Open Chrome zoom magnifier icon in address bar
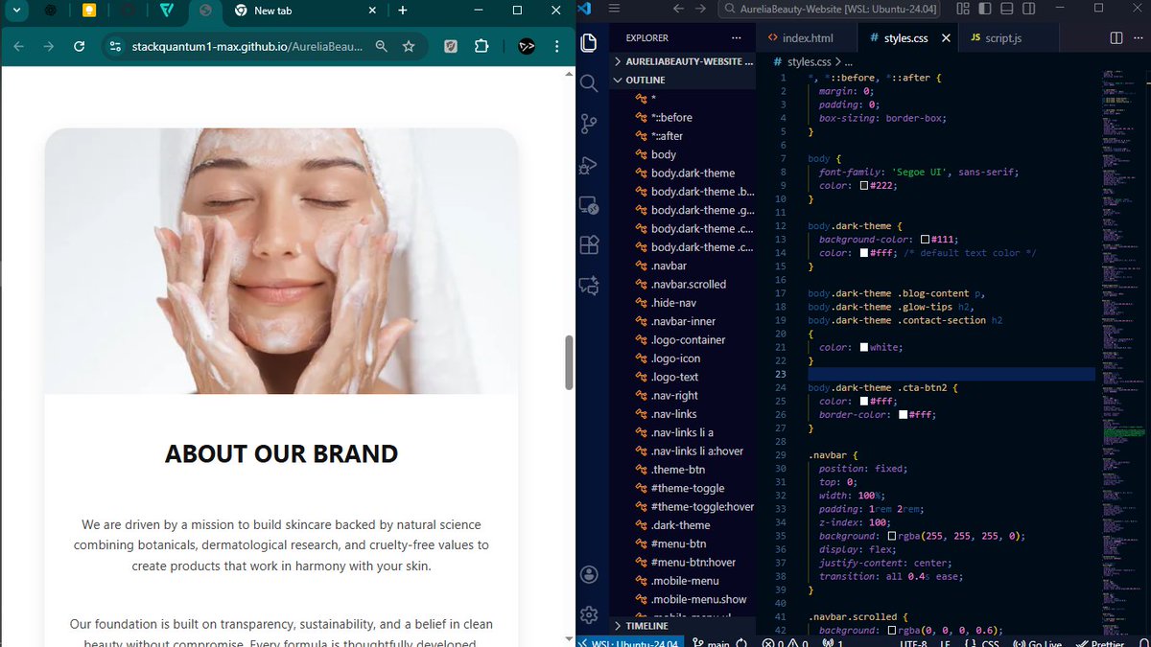The image size is (1151, 647). coord(382,46)
